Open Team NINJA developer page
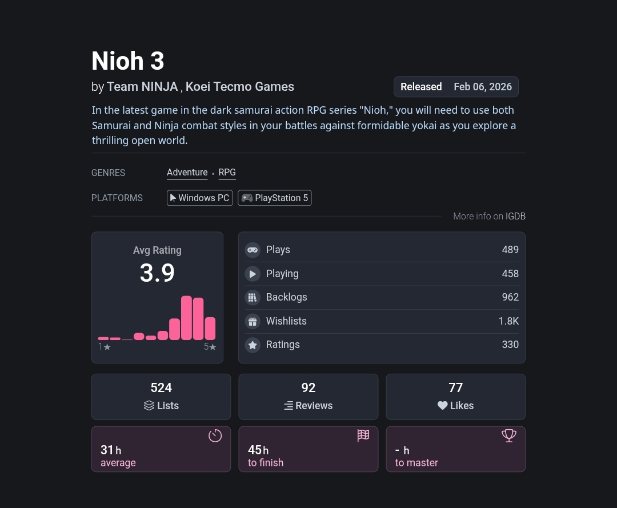Screen dimensions: 617x508 coord(142,86)
